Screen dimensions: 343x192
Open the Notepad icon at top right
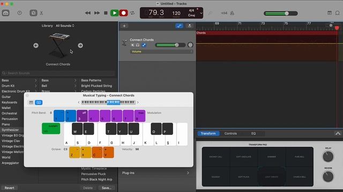[x=330, y=13]
